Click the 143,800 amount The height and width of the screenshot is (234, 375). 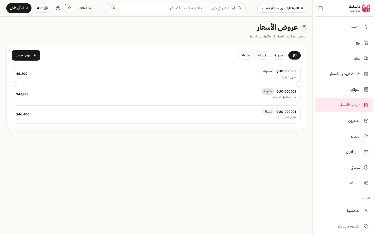23,94
